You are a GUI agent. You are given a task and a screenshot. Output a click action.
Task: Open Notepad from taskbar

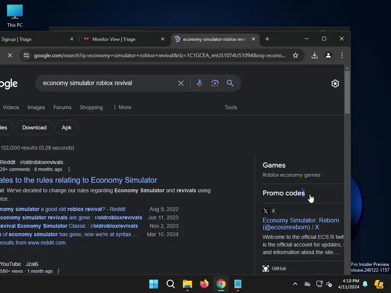tap(238, 284)
